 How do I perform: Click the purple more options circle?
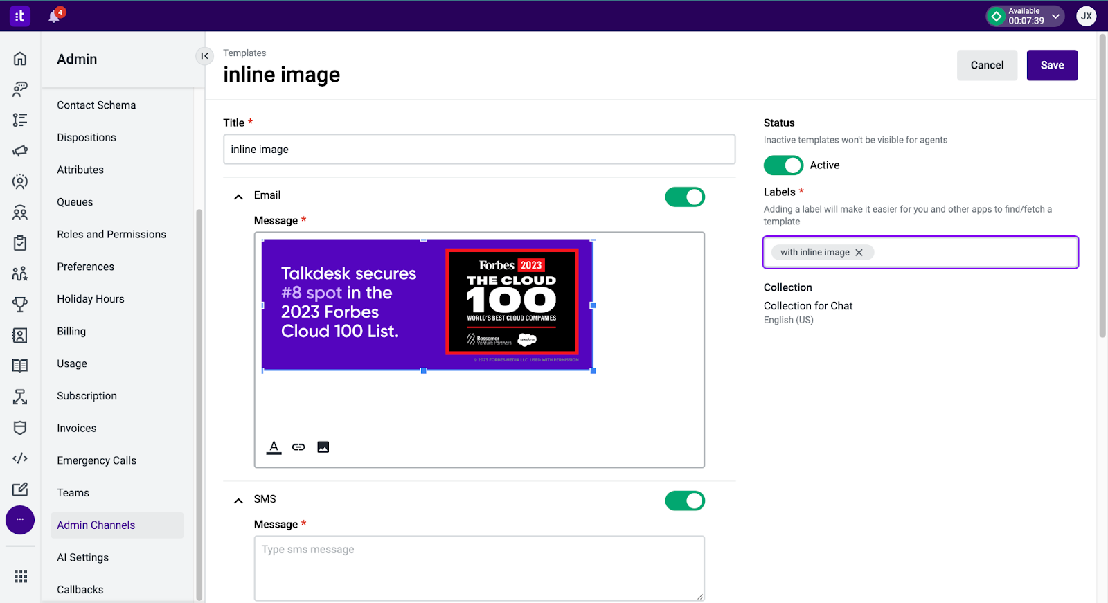pos(20,520)
